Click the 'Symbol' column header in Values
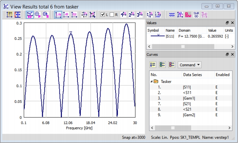 tap(156, 30)
